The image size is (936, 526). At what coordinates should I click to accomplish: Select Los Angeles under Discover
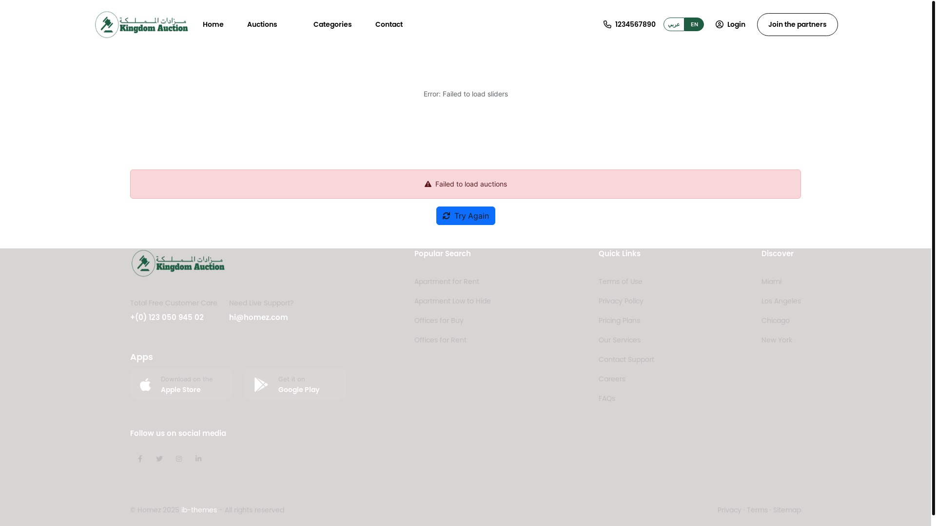[781, 301]
